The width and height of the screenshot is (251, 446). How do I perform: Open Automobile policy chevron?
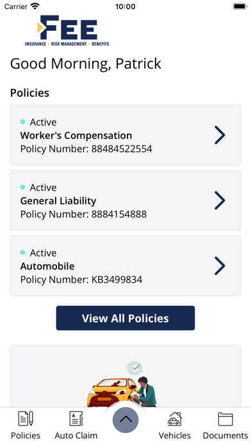[x=220, y=266]
